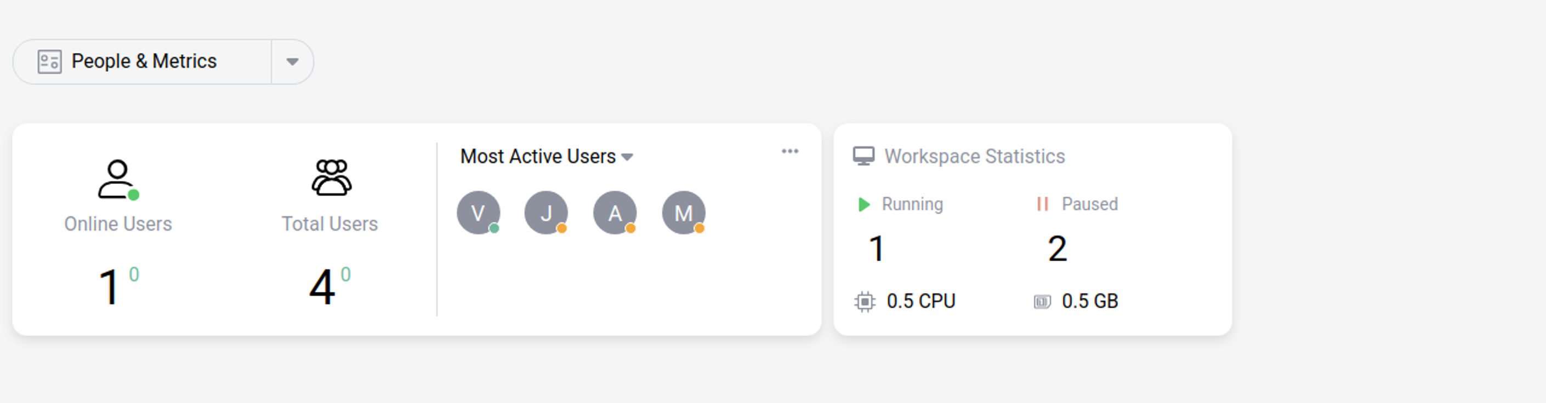This screenshot has height=403, width=1546.
Task: Select user avatar J
Action: 545,213
